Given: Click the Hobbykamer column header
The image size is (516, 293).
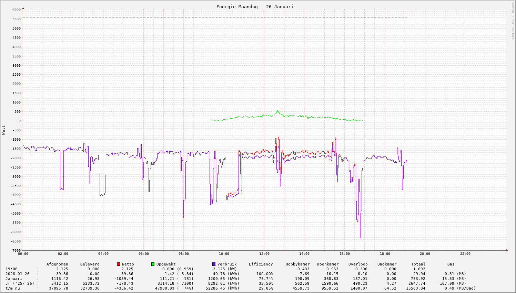Looking at the screenshot, I should (297, 264).
